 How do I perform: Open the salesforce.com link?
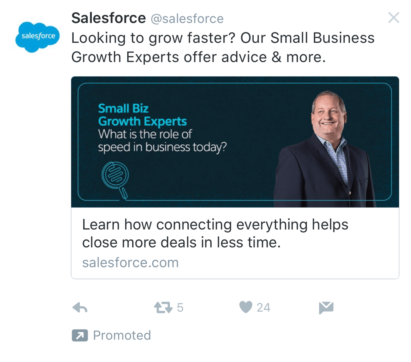[130, 262]
